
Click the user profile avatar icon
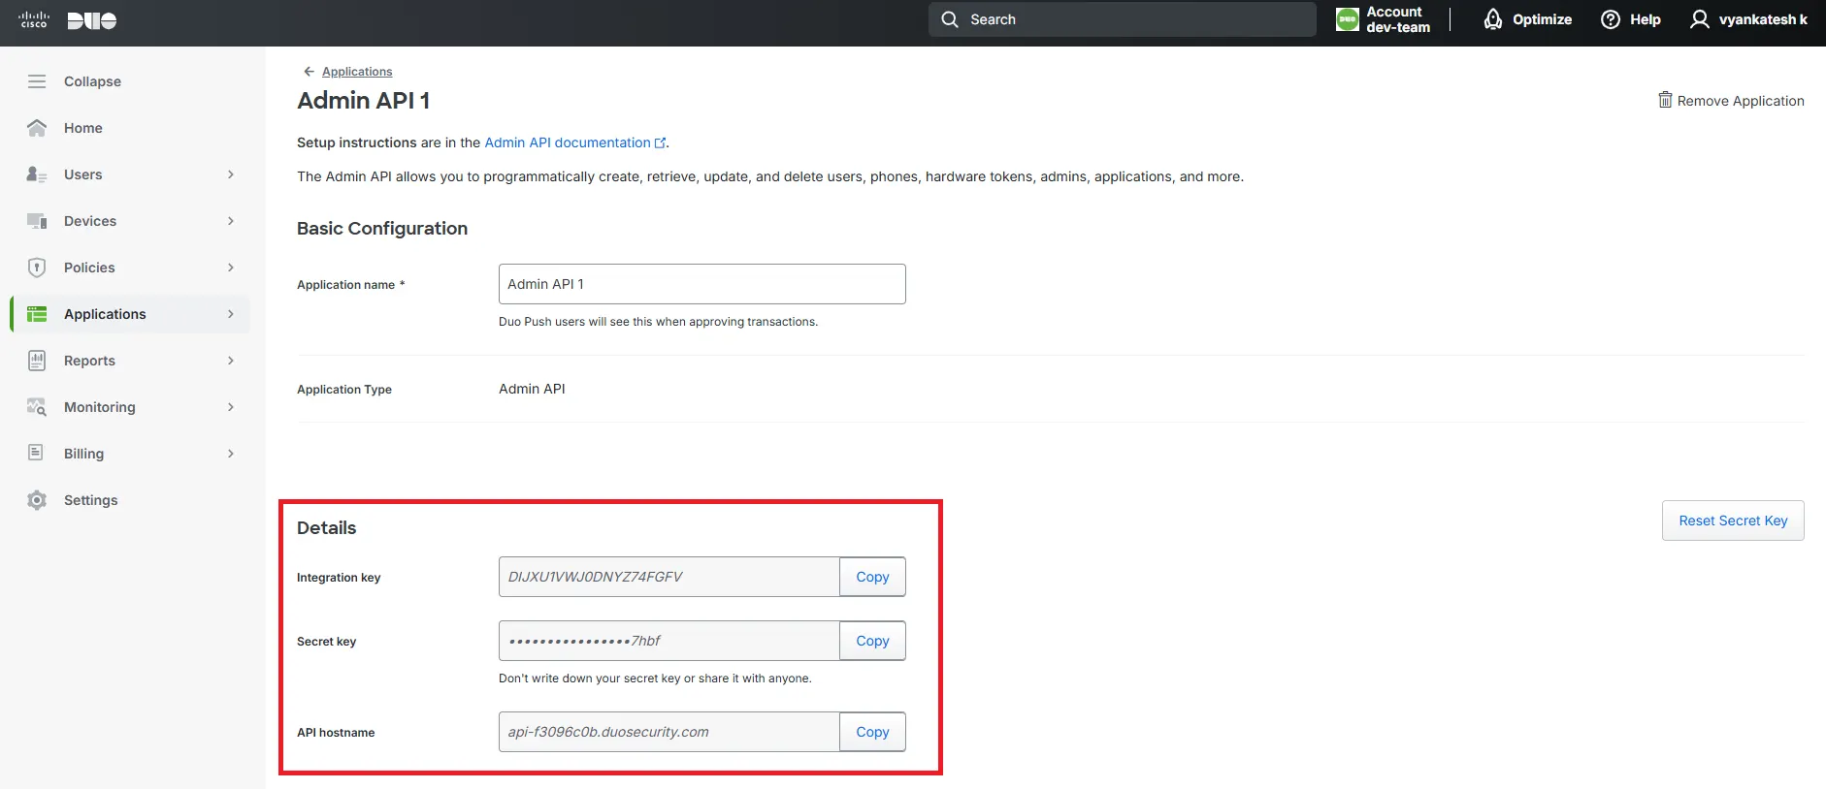pyautogui.click(x=1700, y=19)
